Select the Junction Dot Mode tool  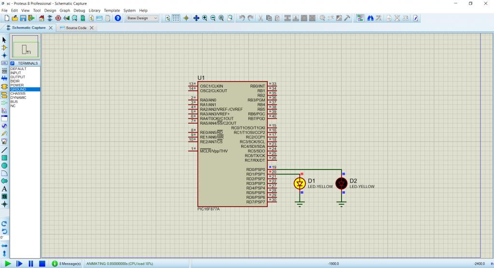coord(4,55)
